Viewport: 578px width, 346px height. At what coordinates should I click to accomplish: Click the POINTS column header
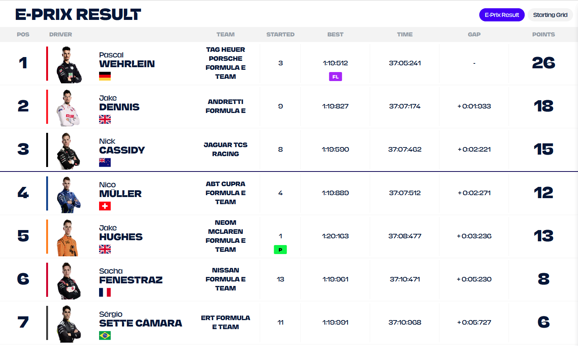coord(543,35)
